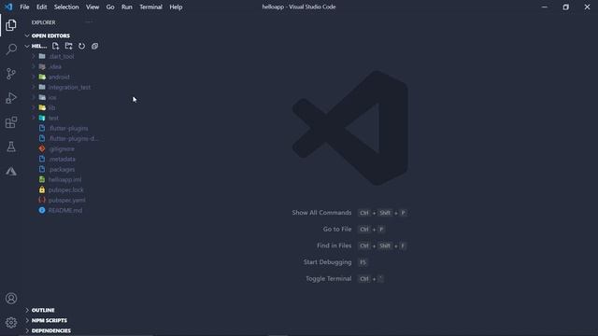
Task: Collapse the HEL... project folder section
Action: pyautogui.click(x=27, y=46)
